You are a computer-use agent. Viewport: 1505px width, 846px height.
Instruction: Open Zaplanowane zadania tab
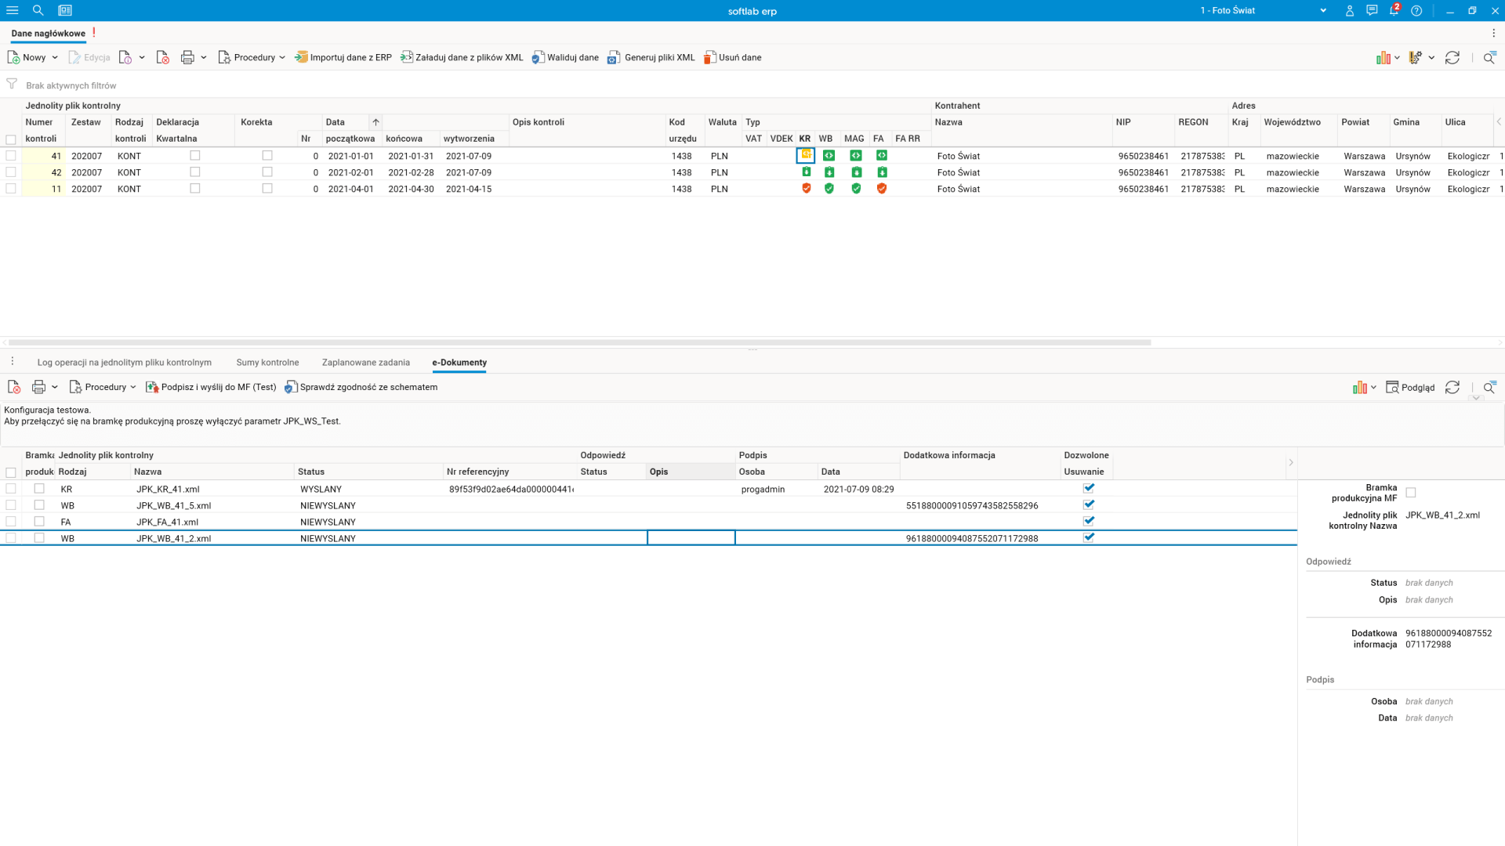tap(365, 363)
